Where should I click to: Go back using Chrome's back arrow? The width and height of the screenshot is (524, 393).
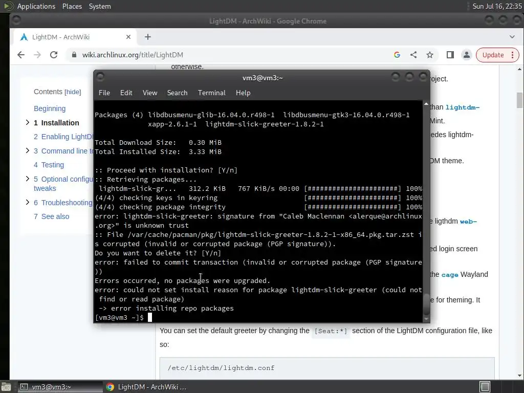pyautogui.click(x=20, y=55)
